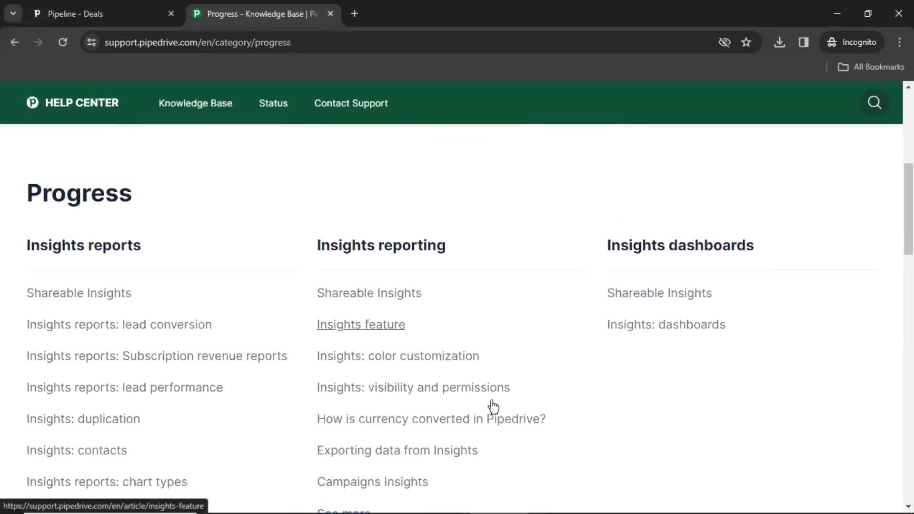Screen dimensions: 914x514
Task: Open How is currency converted in Pipedrive?
Action: pos(431,419)
